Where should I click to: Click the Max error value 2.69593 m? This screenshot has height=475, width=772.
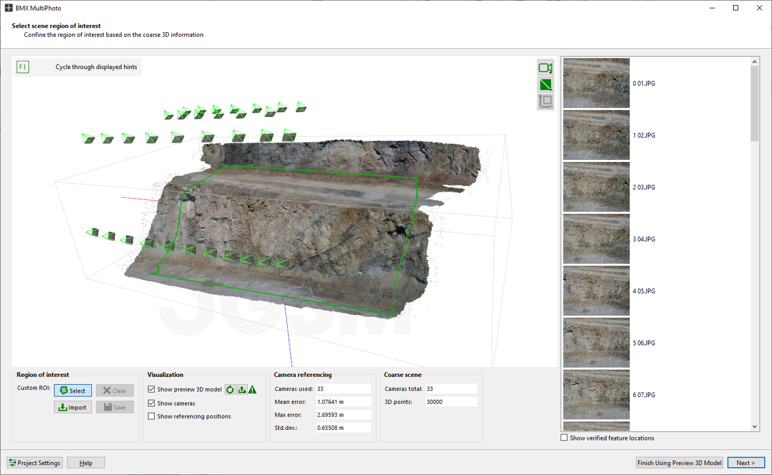(343, 415)
